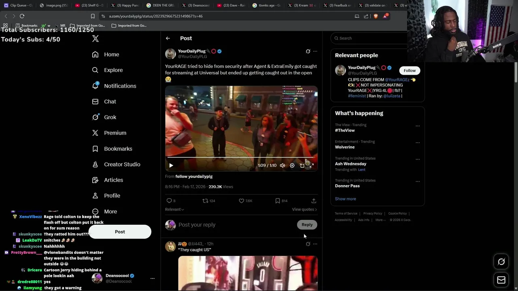Open Bookmarks in the X sidebar
The height and width of the screenshot is (291, 518).
click(112, 149)
